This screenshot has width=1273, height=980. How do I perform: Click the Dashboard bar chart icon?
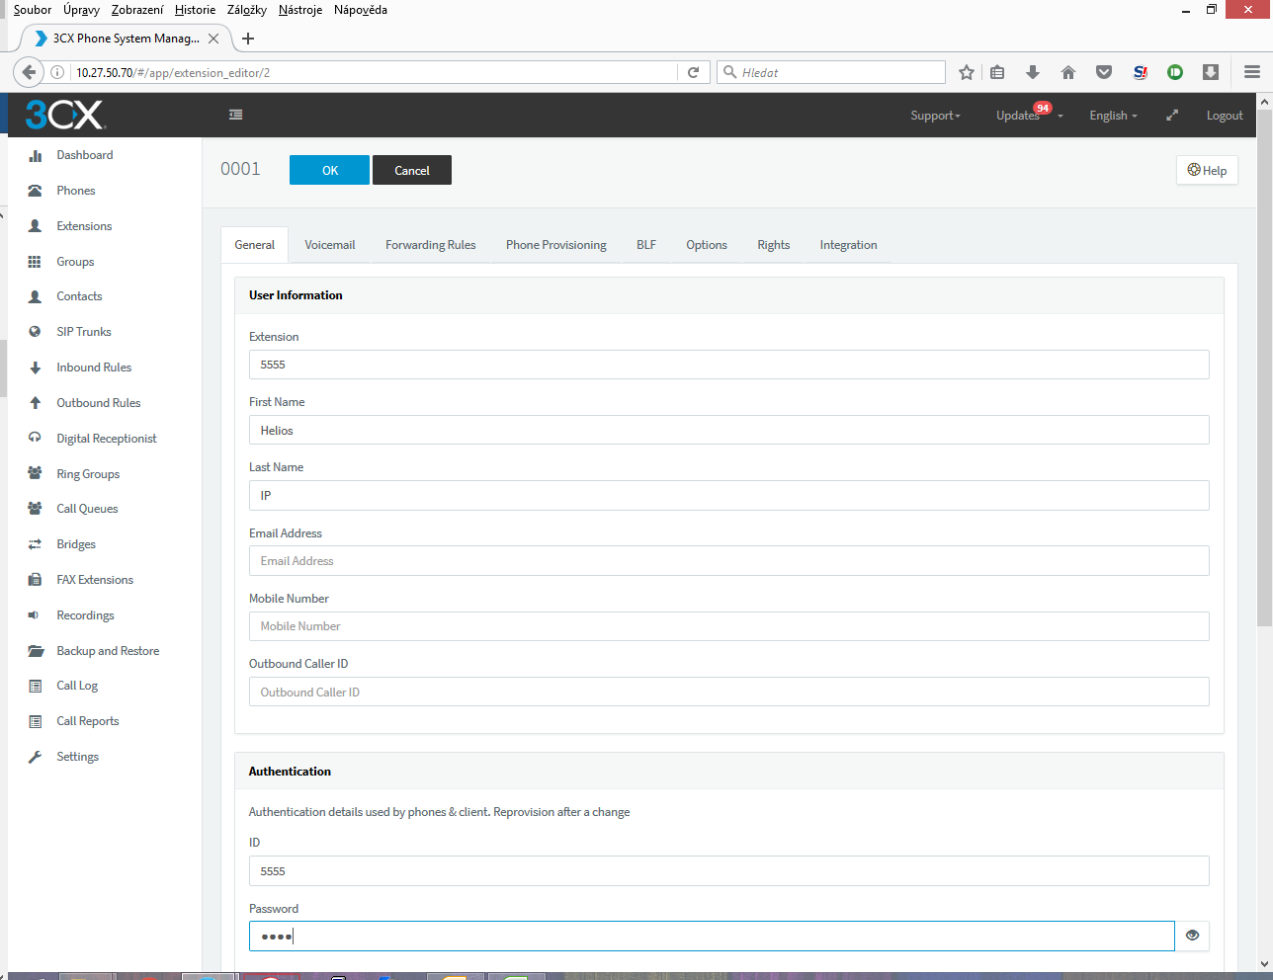36,155
